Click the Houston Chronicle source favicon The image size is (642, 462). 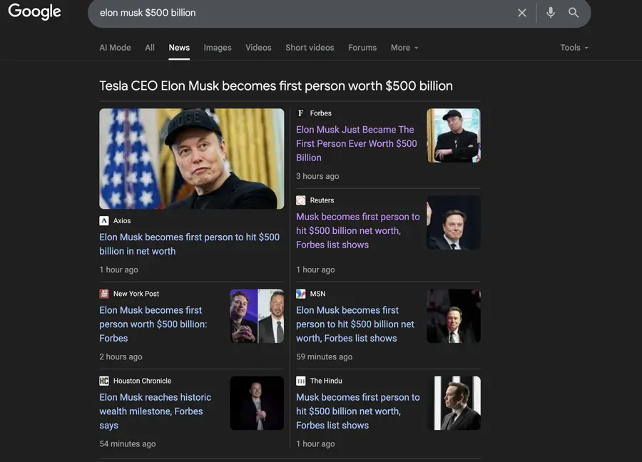pos(104,381)
